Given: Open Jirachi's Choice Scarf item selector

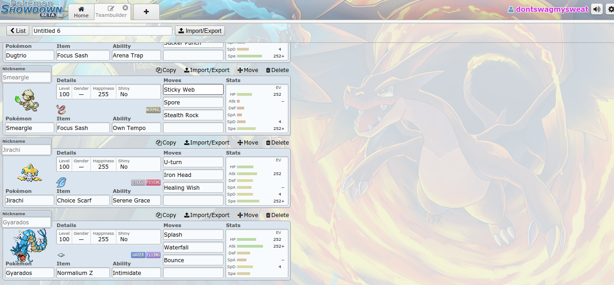Looking at the screenshot, I should (83, 200).
